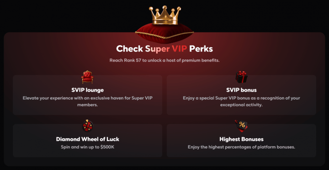This screenshot has width=329, height=170.
Task: Click the red armchair SVIP lounge icon
Action: (x=87, y=77)
